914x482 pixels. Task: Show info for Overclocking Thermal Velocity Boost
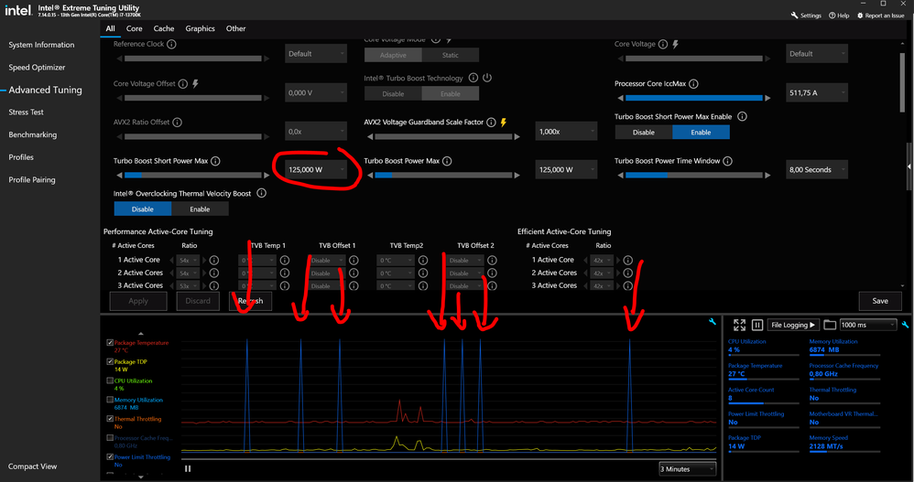pyautogui.click(x=261, y=193)
